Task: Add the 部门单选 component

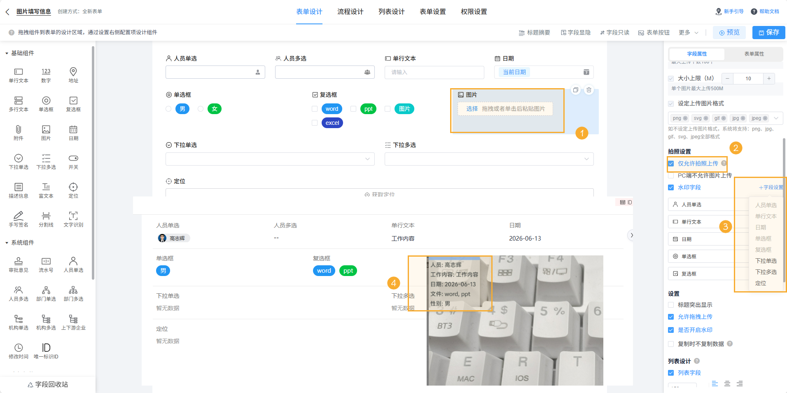Action: click(x=46, y=294)
